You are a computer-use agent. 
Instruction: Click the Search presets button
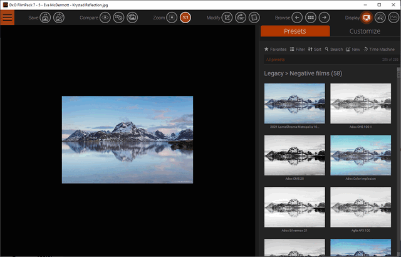(333, 49)
